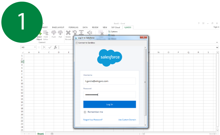Open the ribbon display options icon
Screen dimensions: 220x135
pyautogui.click(x=203, y=23)
